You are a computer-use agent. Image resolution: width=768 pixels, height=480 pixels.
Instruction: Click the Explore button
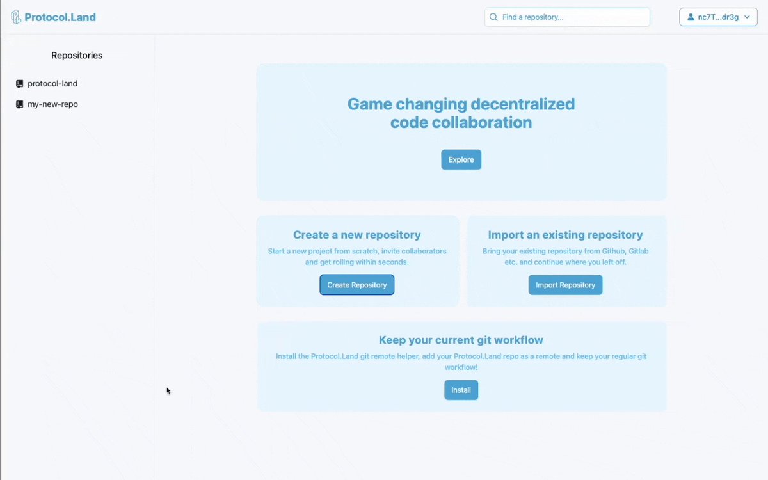[x=461, y=159]
